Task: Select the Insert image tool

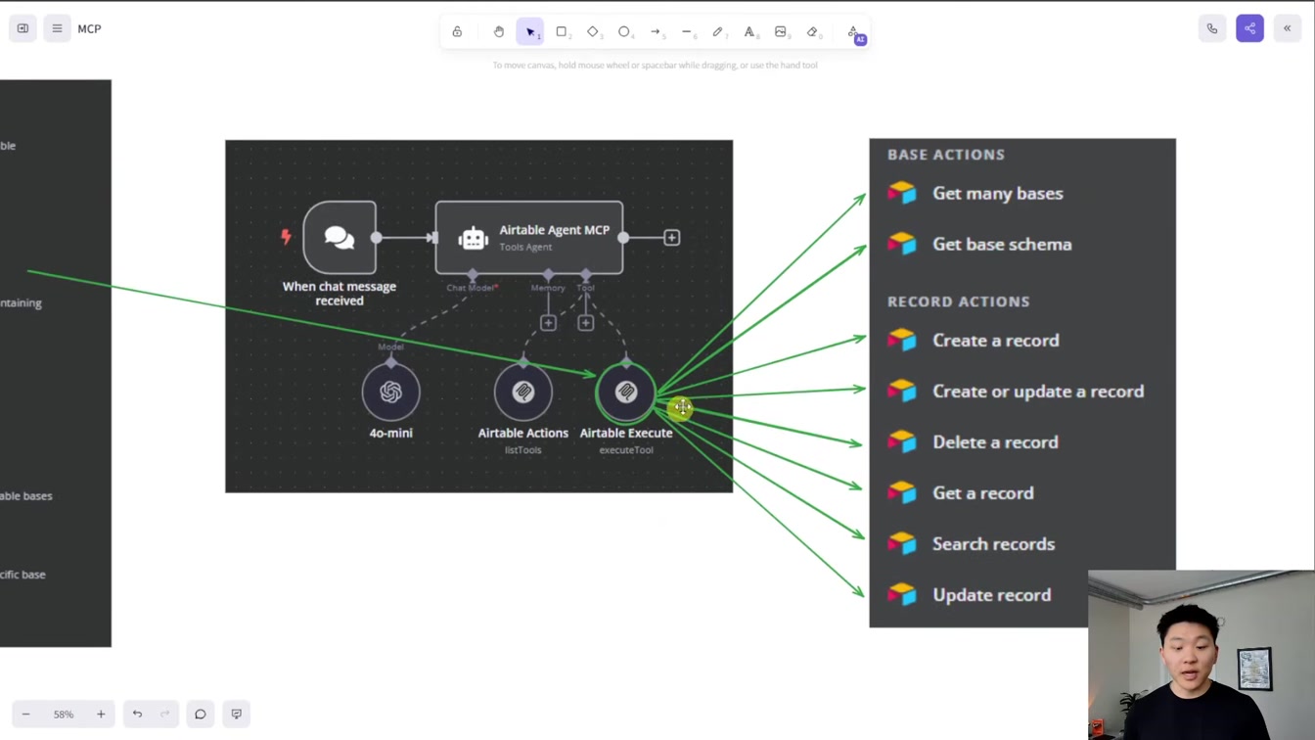Action: (781, 31)
